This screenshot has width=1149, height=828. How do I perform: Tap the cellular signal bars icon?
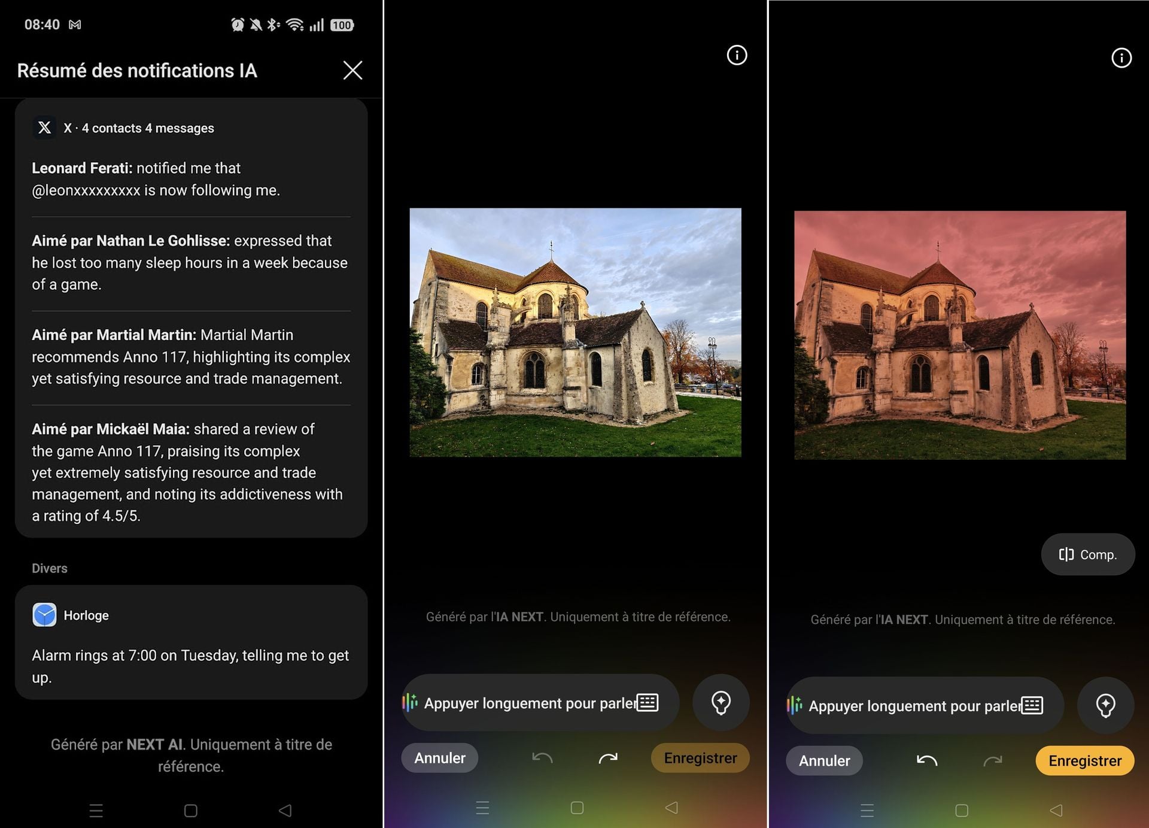point(317,25)
